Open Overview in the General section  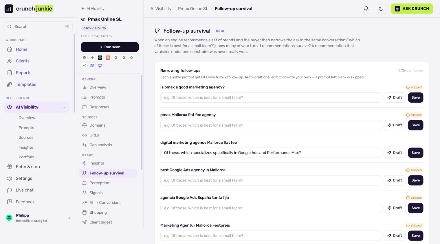108,87
